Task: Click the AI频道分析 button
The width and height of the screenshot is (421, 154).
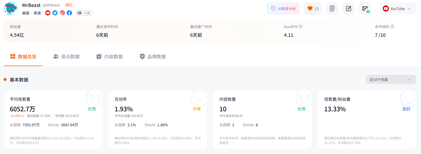Action: coord(283,8)
